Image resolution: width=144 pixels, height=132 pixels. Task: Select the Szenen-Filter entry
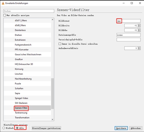pos(27,108)
